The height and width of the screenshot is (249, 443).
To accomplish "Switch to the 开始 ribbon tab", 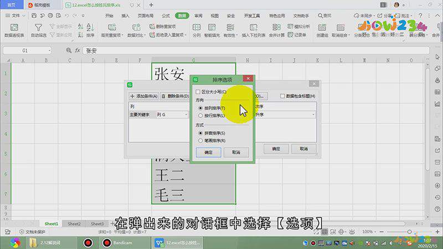I will click(109, 15).
